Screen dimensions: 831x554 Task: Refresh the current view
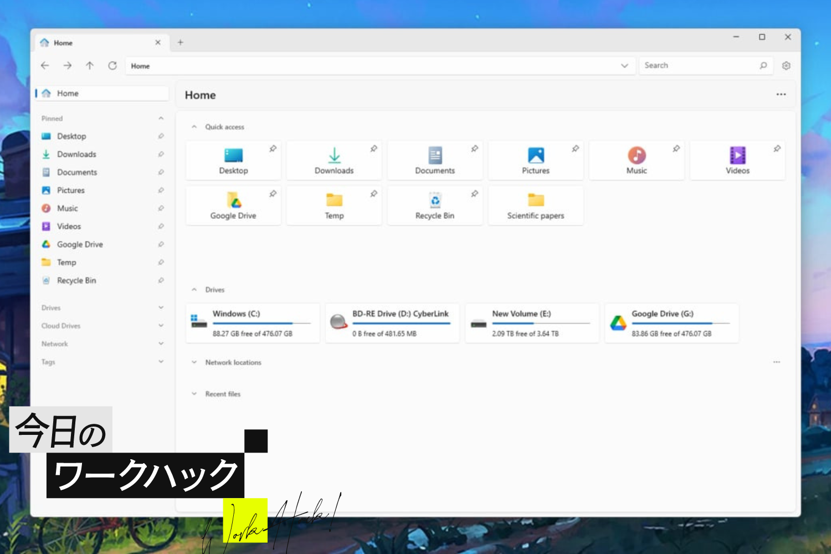112,65
